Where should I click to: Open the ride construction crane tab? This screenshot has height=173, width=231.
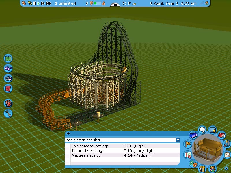(x=202, y=169)
